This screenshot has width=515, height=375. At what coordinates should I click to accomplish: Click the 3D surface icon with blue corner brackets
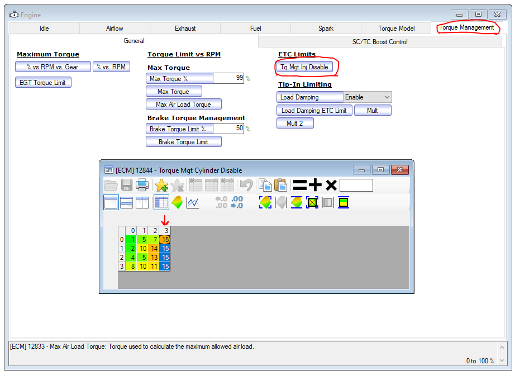tap(265, 202)
